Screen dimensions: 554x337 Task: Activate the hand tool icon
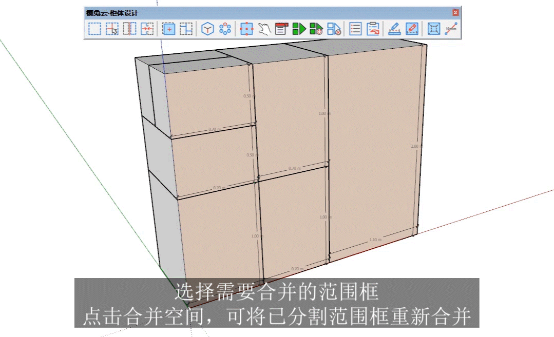tap(264, 29)
